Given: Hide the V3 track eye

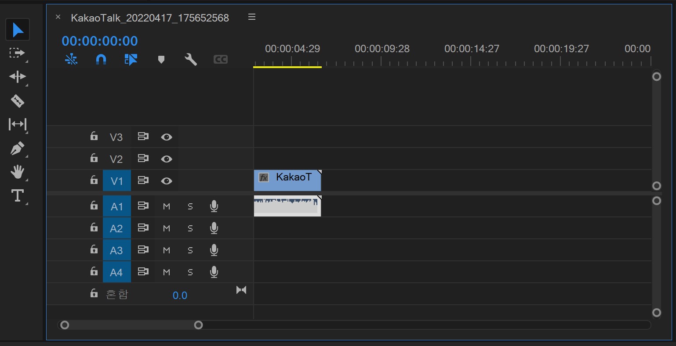Looking at the screenshot, I should pyautogui.click(x=166, y=137).
